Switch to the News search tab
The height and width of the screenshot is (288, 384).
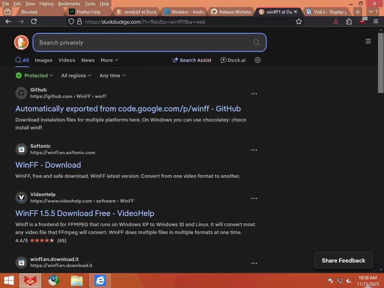(88, 60)
